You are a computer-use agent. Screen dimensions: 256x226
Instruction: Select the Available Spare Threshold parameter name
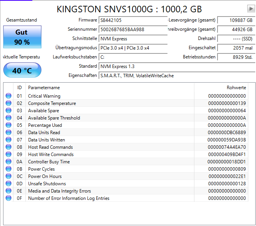(54, 118)
